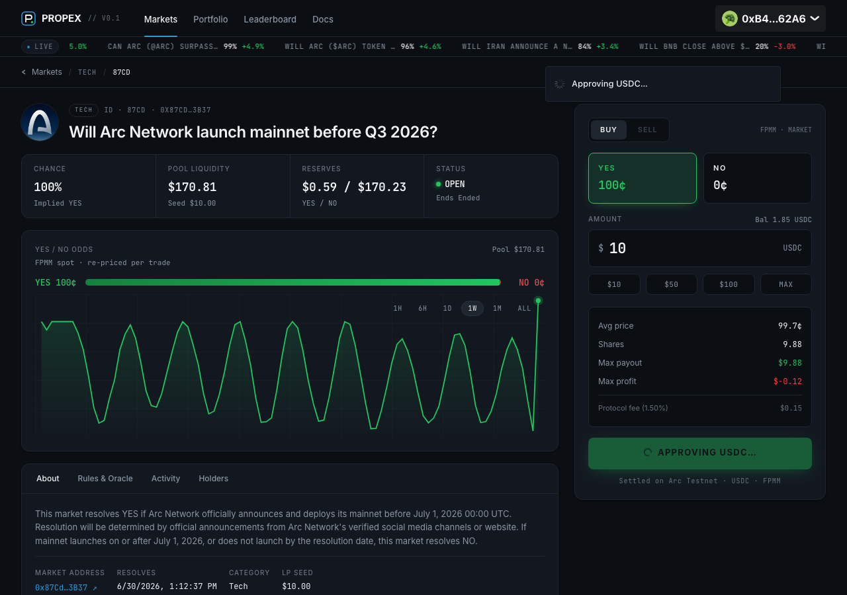Set chart range to 1D
The width and height of the screenshot is (847, 595).
tap(447, 309)
